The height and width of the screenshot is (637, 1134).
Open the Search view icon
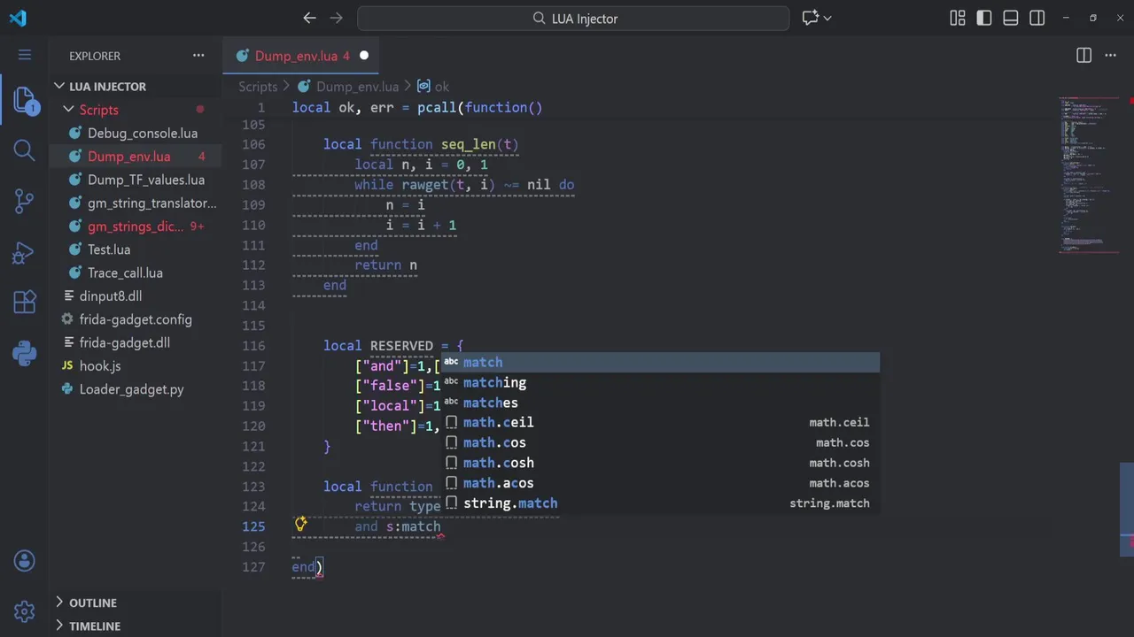pos(25,150)
